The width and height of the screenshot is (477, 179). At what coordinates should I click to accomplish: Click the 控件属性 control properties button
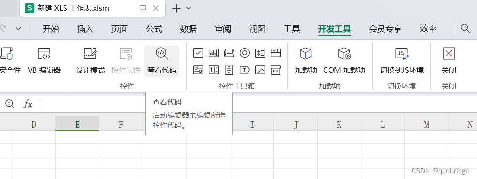[126, 61]
